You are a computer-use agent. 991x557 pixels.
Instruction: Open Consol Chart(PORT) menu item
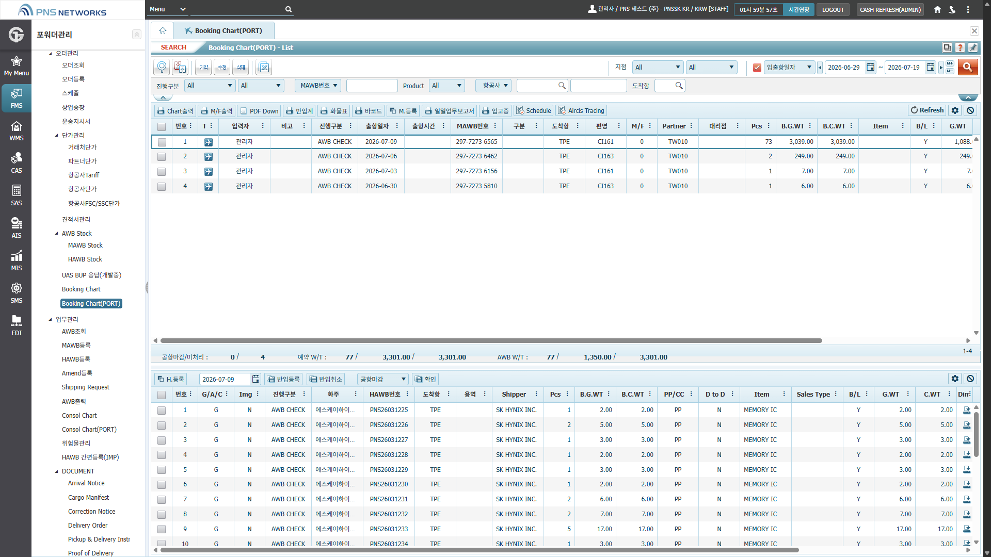tap(89, 429)
